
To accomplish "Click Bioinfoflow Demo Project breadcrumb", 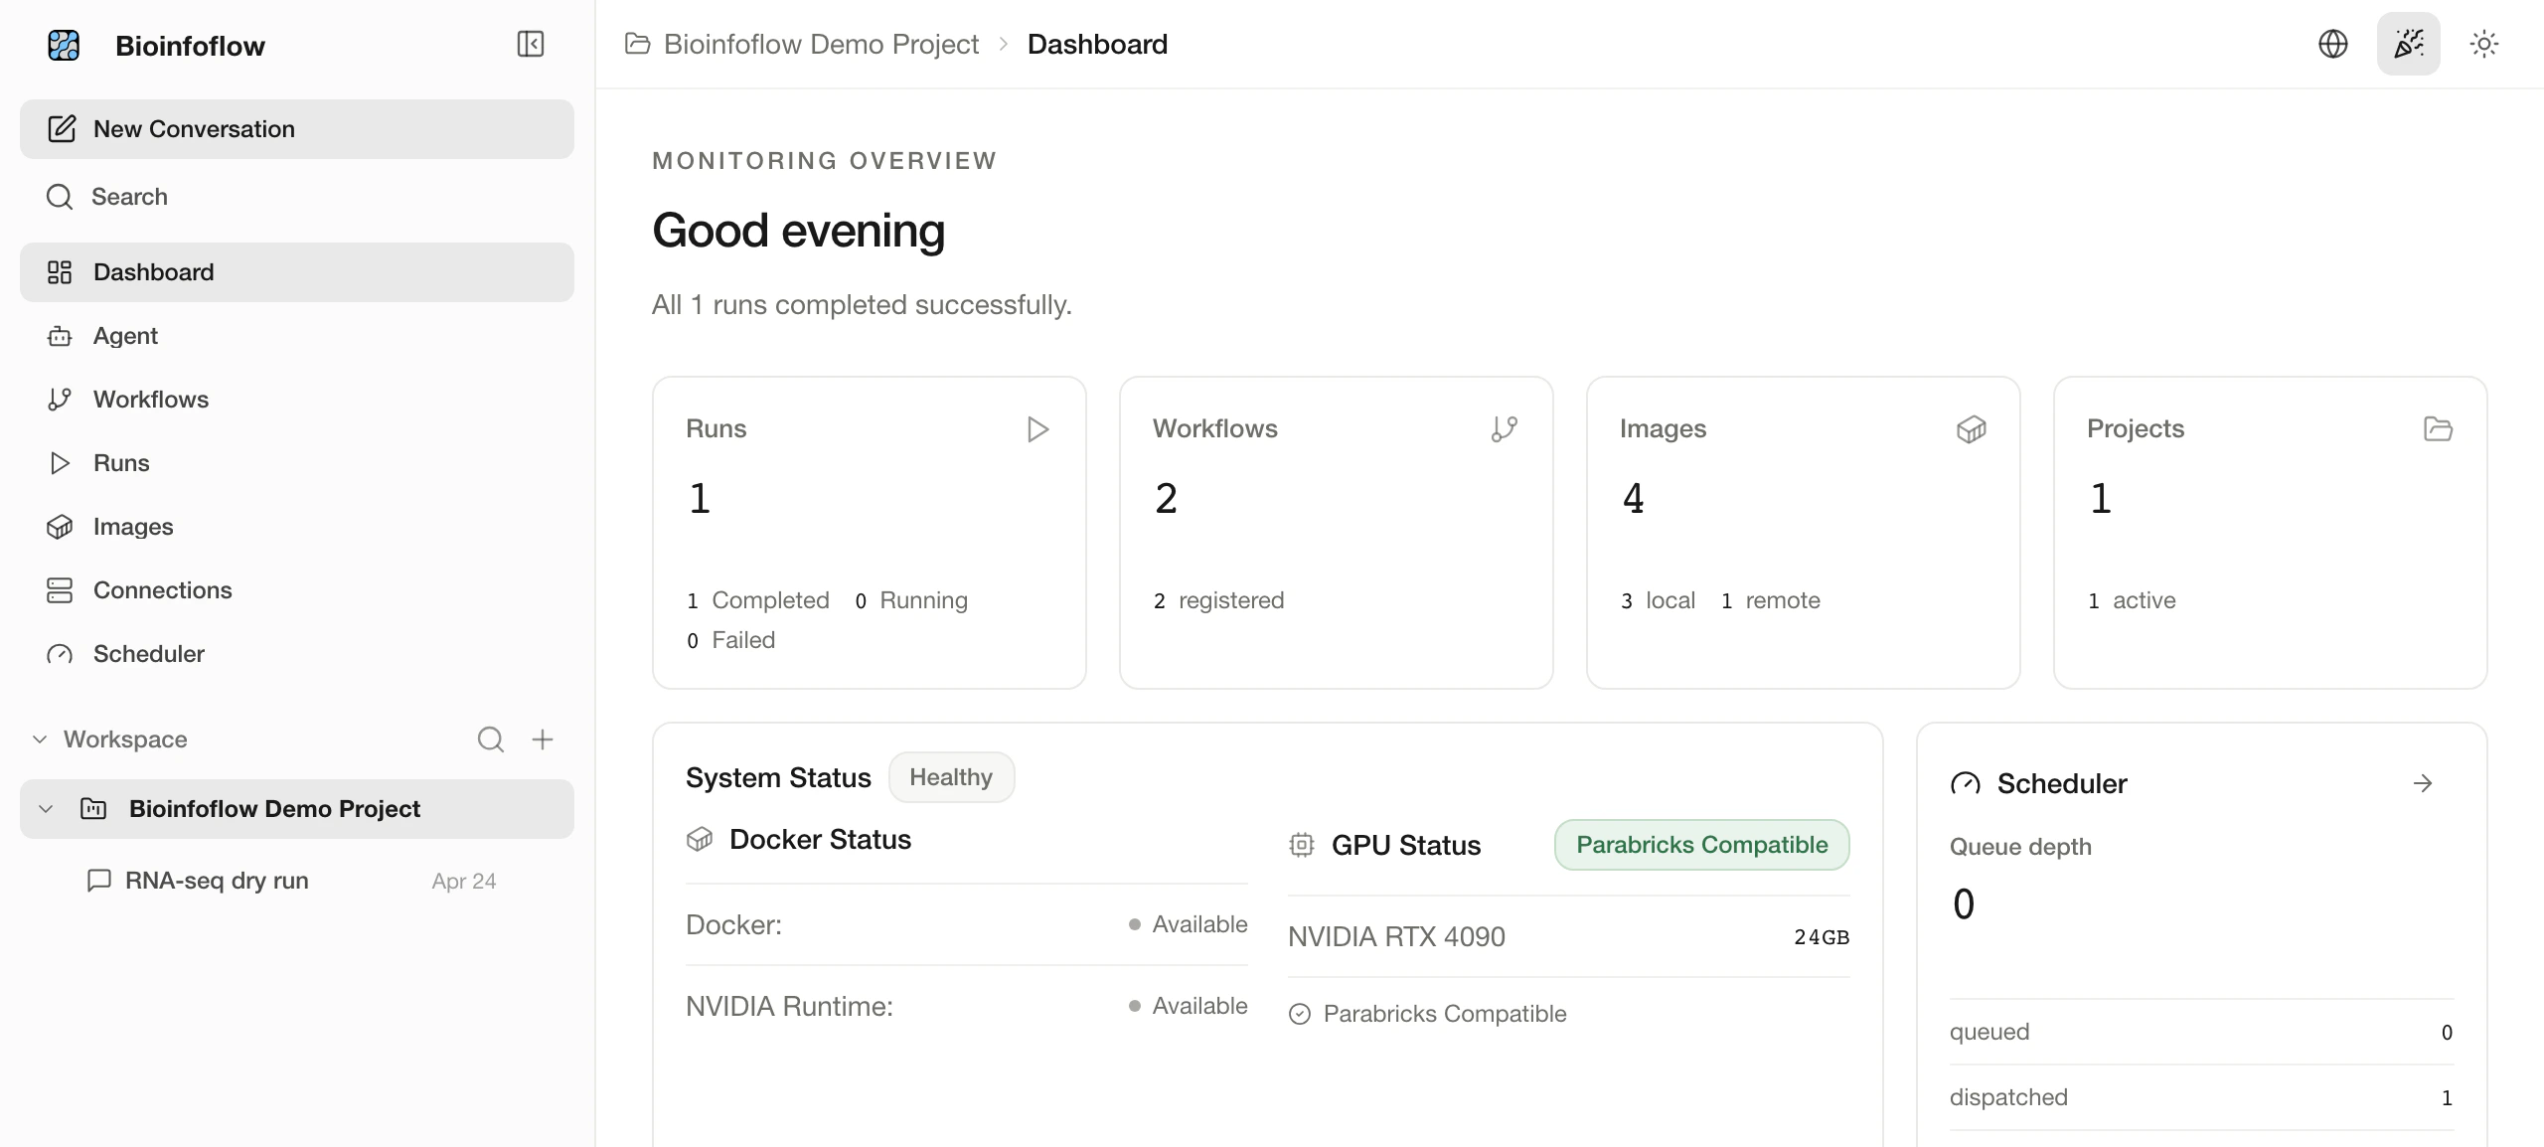I will (821, 44).
